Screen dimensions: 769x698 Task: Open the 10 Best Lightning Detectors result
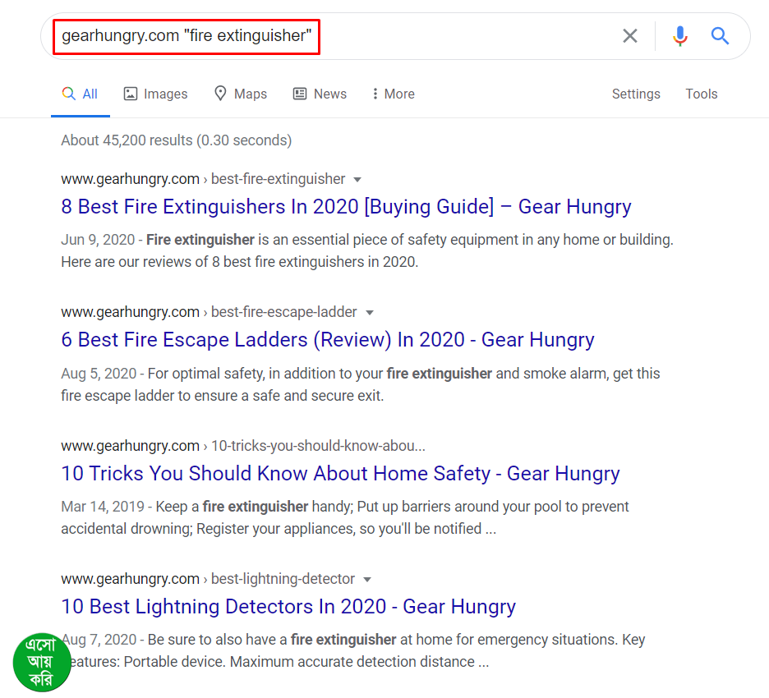pyautogui.click(x=288, y=607)
